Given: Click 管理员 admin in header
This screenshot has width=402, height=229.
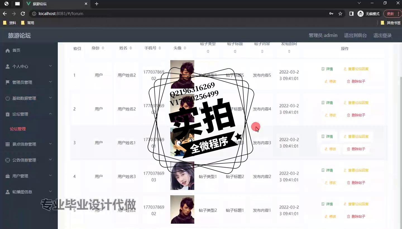Looking at the screenshot, I should point(323,35).
